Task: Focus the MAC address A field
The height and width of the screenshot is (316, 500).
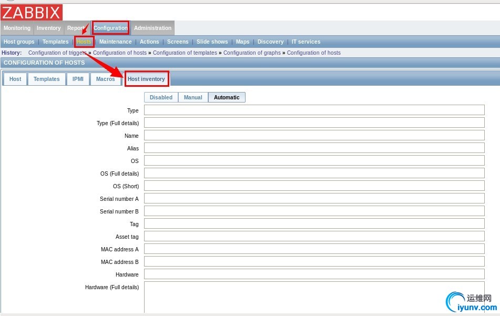Action: pyautogui.click(x=314, y=249)
